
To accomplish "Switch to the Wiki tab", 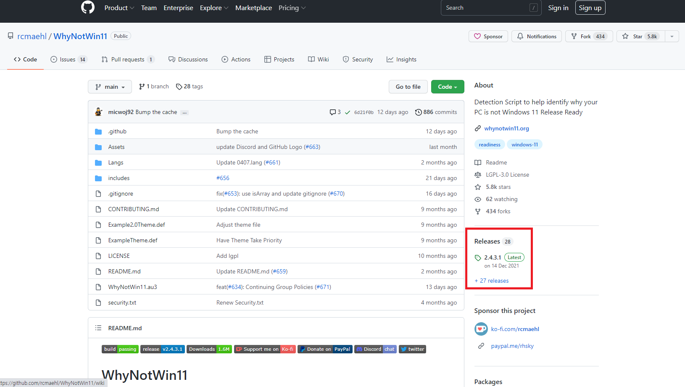I will point(318,59).
